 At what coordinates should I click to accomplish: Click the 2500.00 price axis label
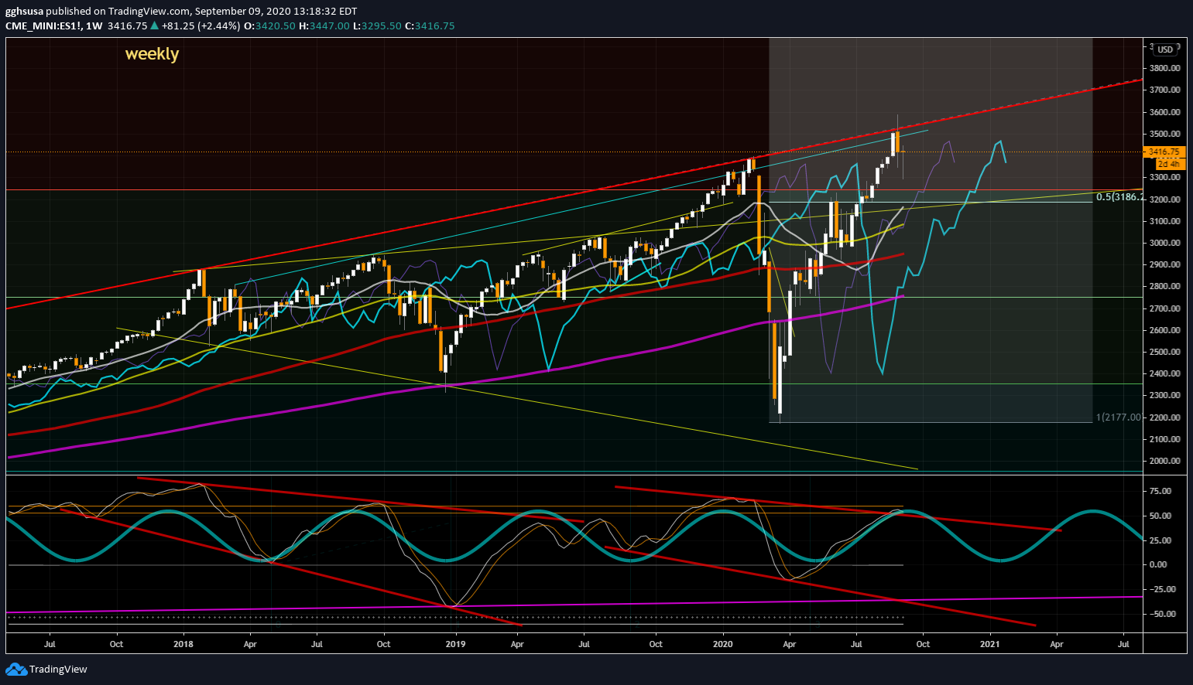tap(1164, 352)
